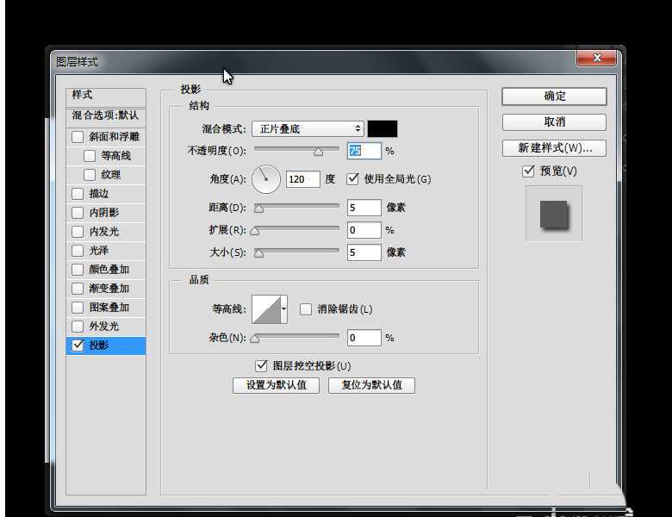
Task: Click the 确定 button
Action: [554, 97]
